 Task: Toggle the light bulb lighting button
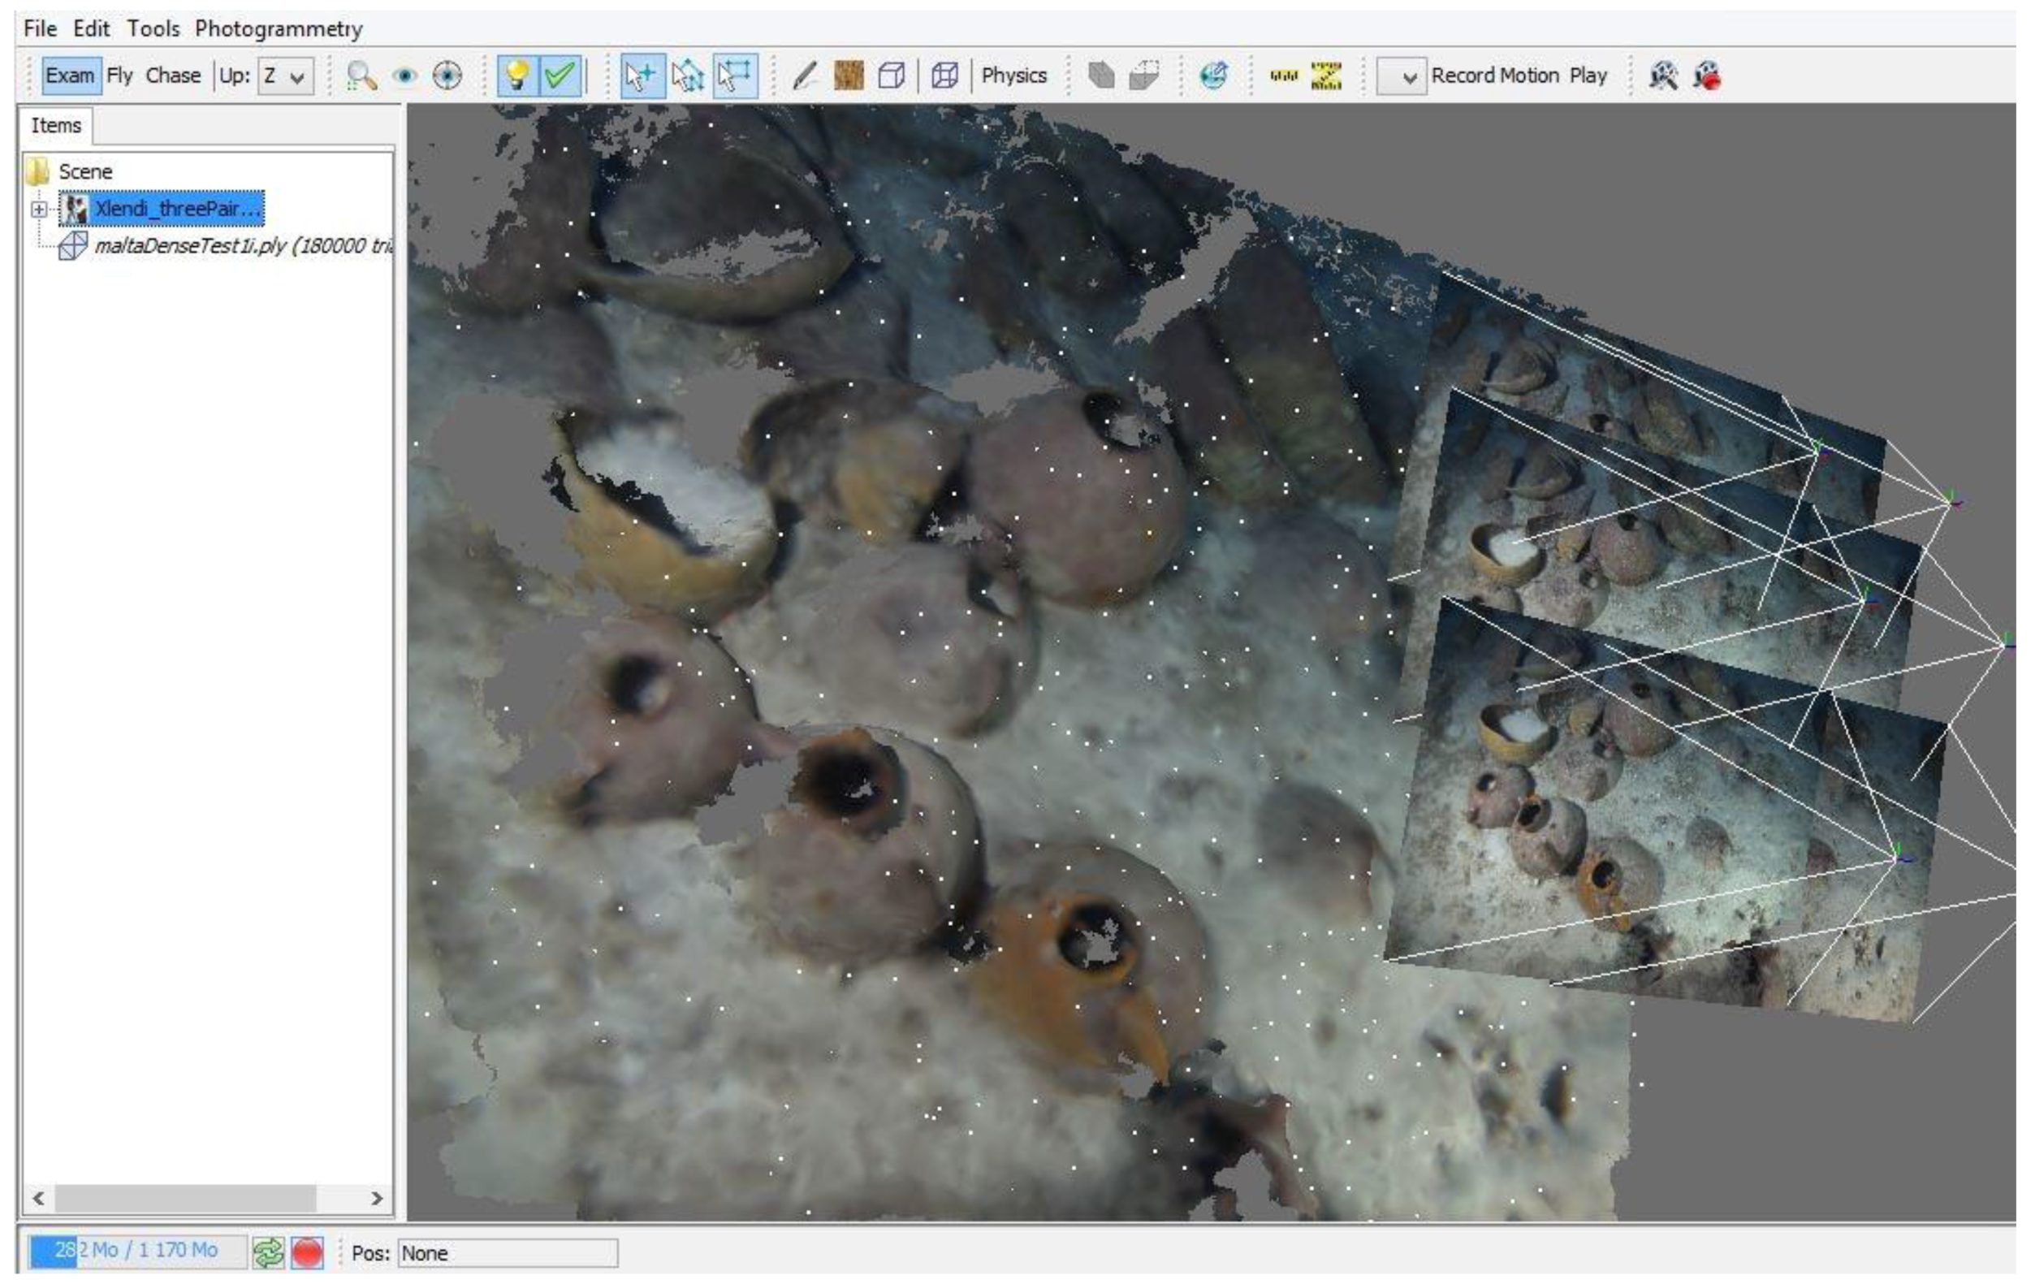point(517,76)
